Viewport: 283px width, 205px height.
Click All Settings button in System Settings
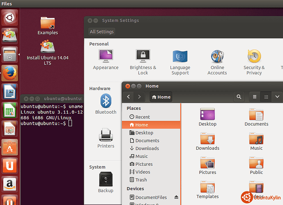click(102, 32)
